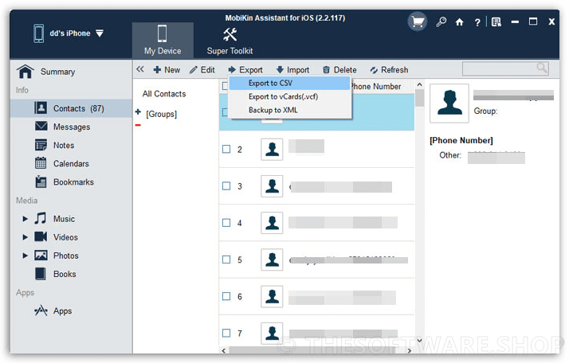Switch to the Super Toolkit tab
The height and width of the screenshot is (363, 569).
230,41
